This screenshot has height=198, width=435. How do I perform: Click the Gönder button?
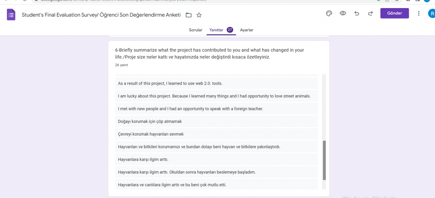click(x=394, y=13)
